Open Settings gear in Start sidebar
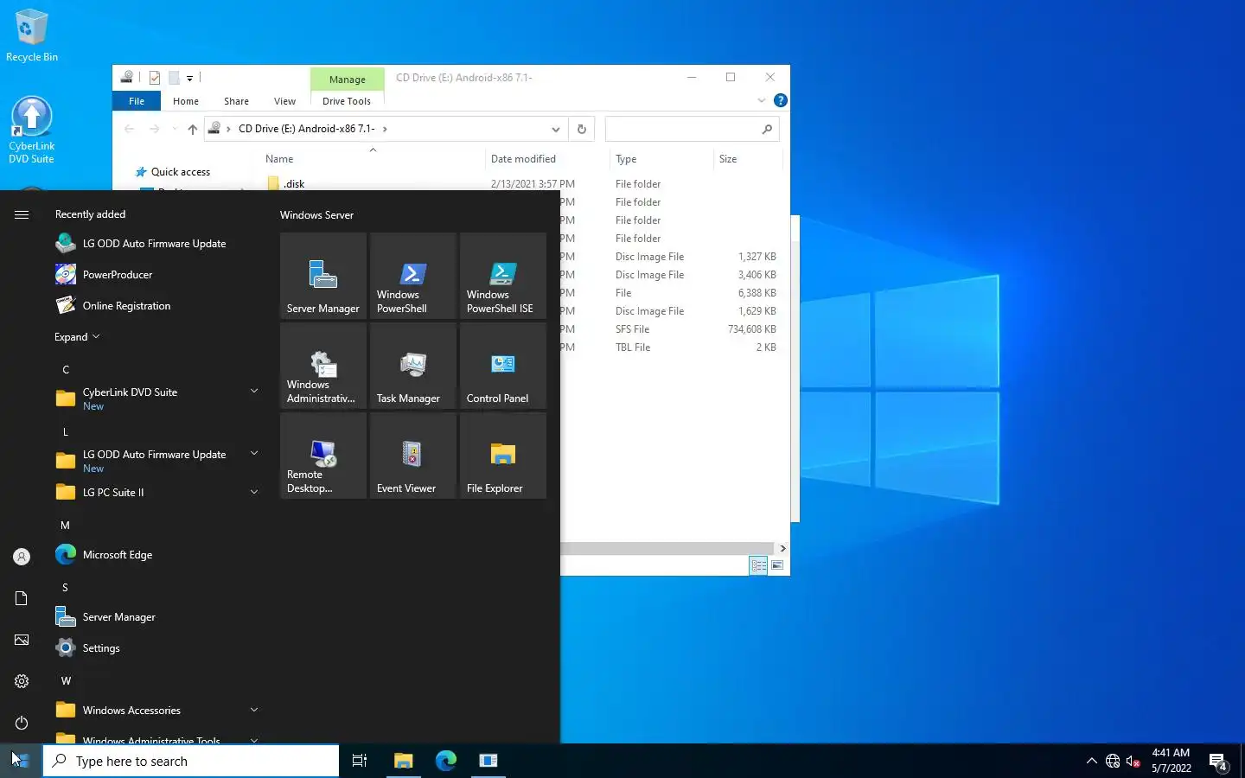 [x=22, y=681]
